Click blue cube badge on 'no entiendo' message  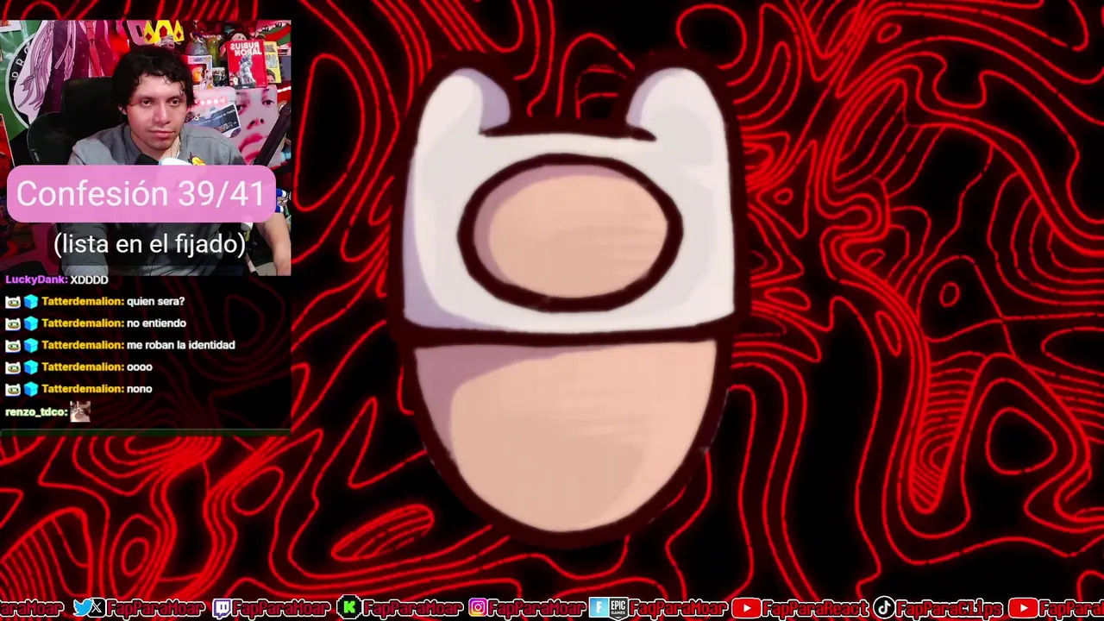pyautogui.click(x=31, y=323)
